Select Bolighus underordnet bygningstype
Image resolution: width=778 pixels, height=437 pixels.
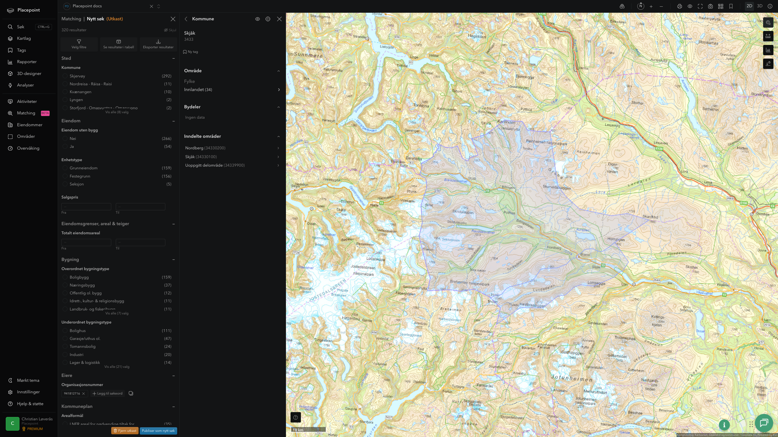pyautogui.click(x=65, y=331)
